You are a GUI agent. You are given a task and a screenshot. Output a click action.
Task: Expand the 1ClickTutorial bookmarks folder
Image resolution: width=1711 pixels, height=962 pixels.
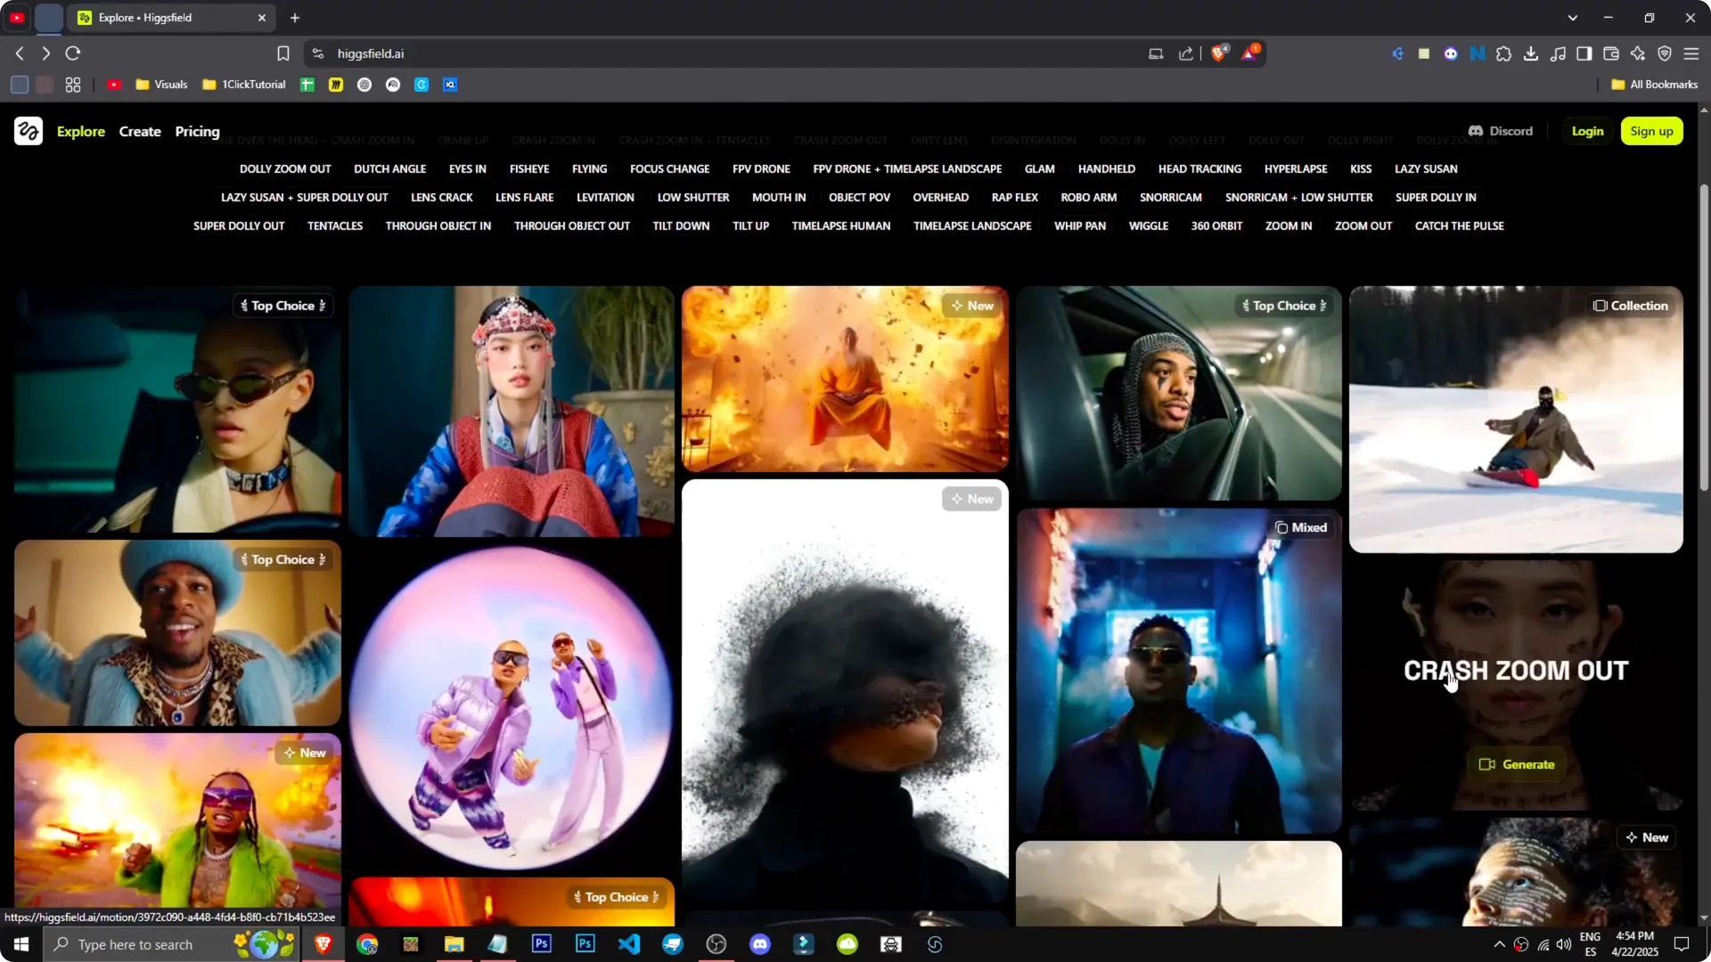[x=243, y=84]
